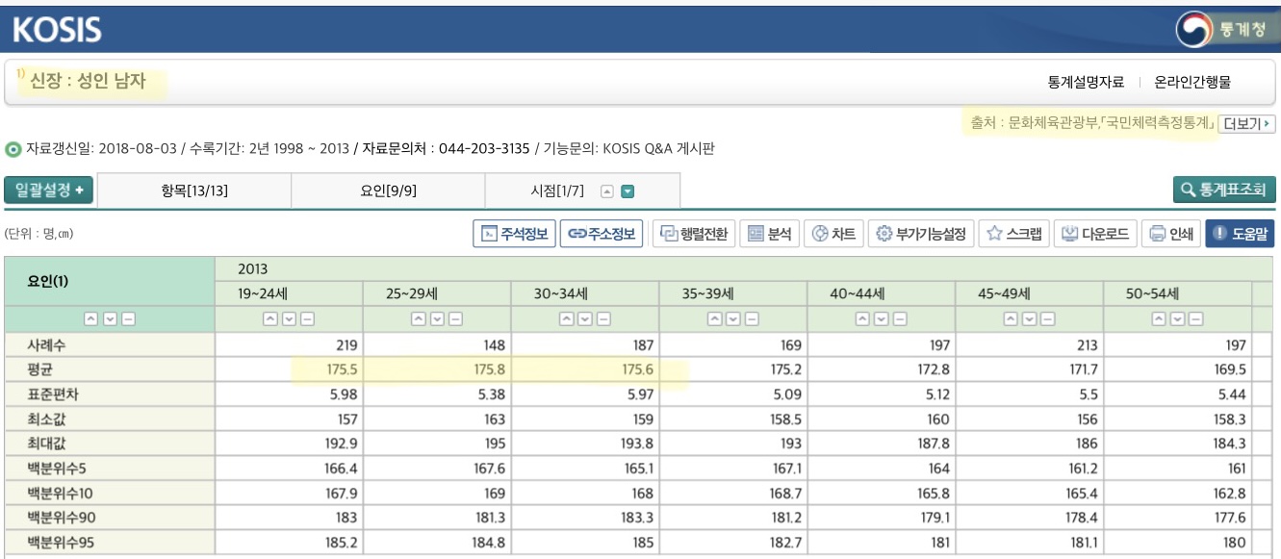Open 부가기능설정 additional settings
Screen dimensions: 1281x559
pos(921,234)
